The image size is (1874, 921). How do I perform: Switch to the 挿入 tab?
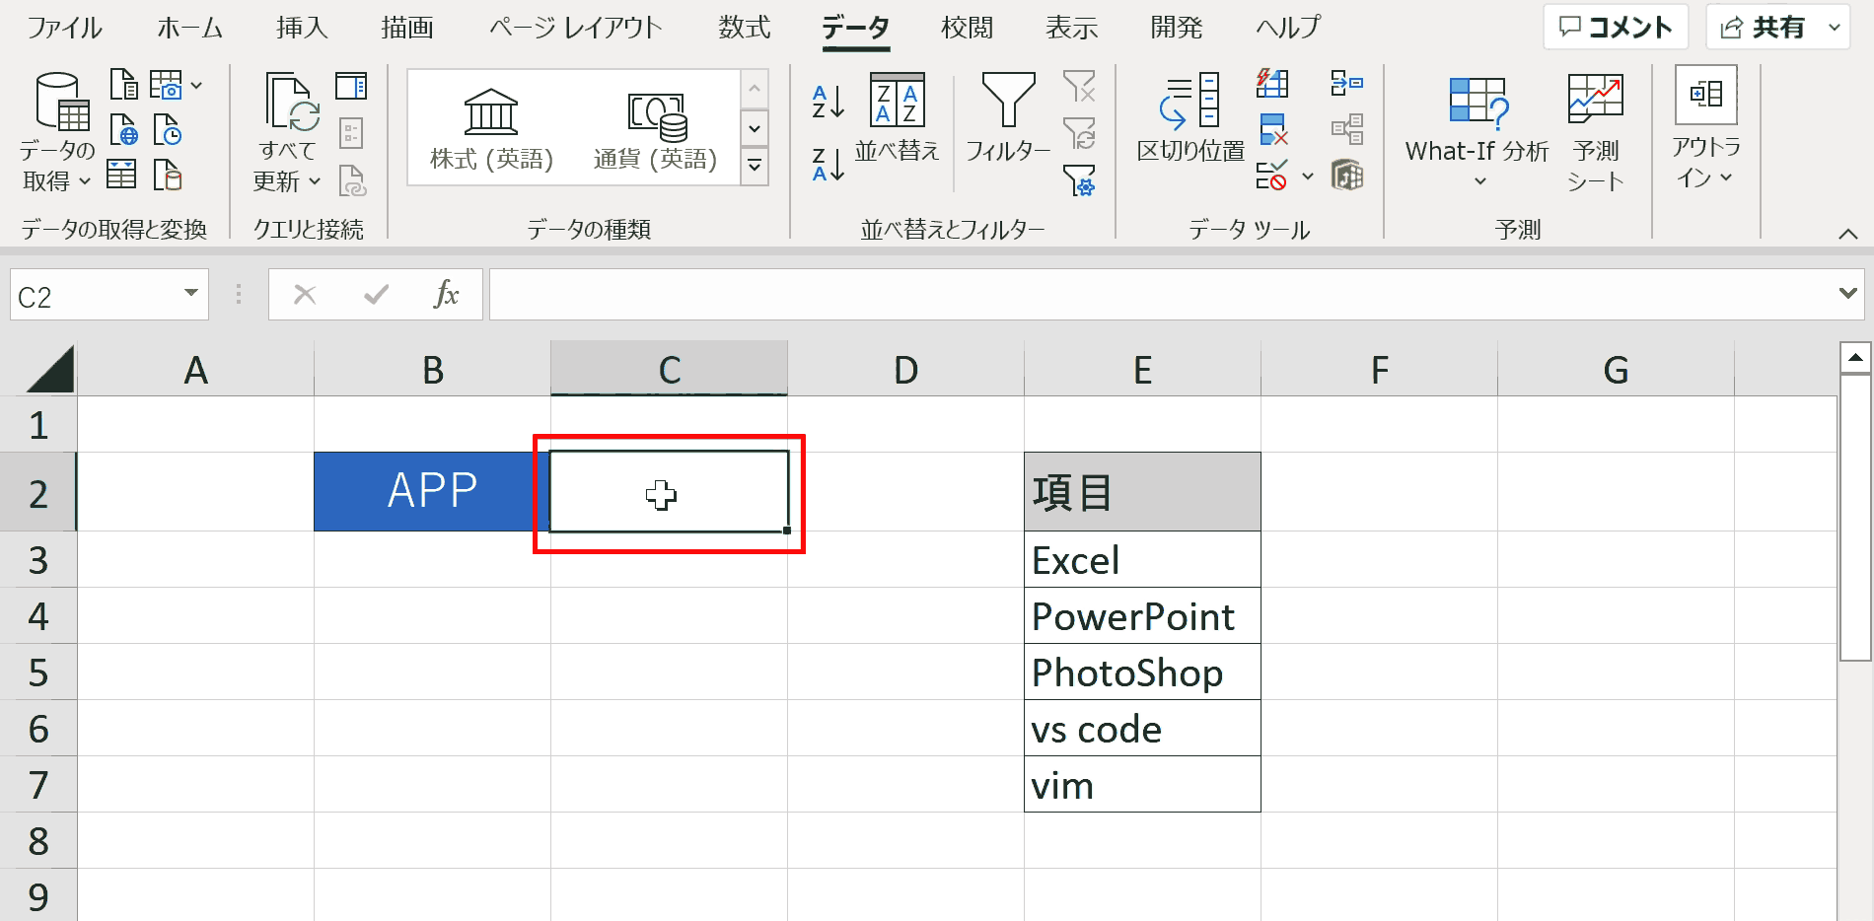coord(302,28)
